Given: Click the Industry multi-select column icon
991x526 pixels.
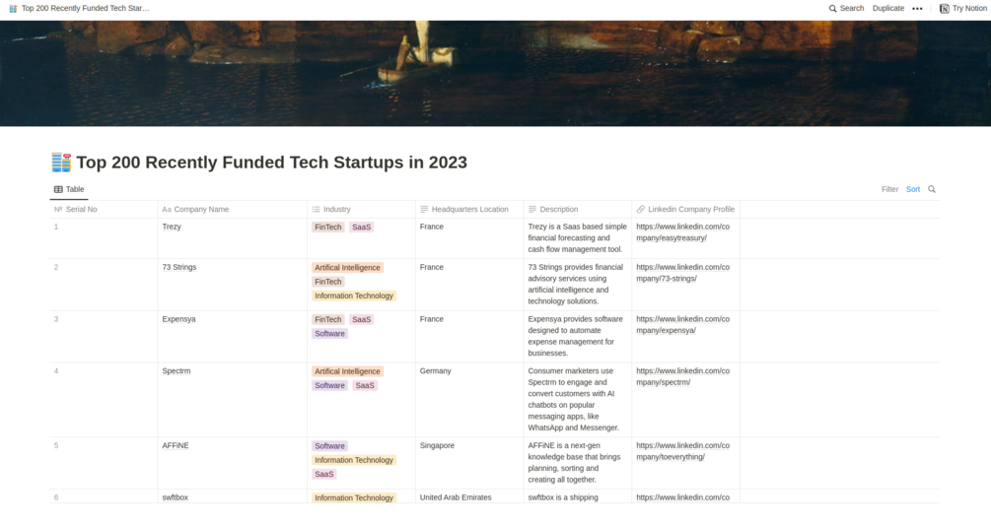Looking at the screenshot, I should [x=316, y=209].
